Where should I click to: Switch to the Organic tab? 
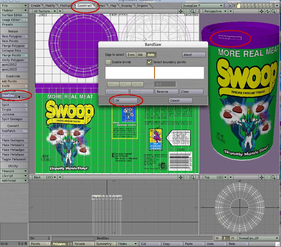[143, 6]
